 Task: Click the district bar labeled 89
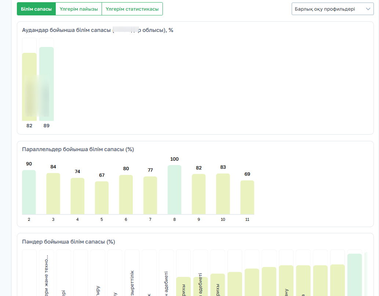[x=46, y=84]
